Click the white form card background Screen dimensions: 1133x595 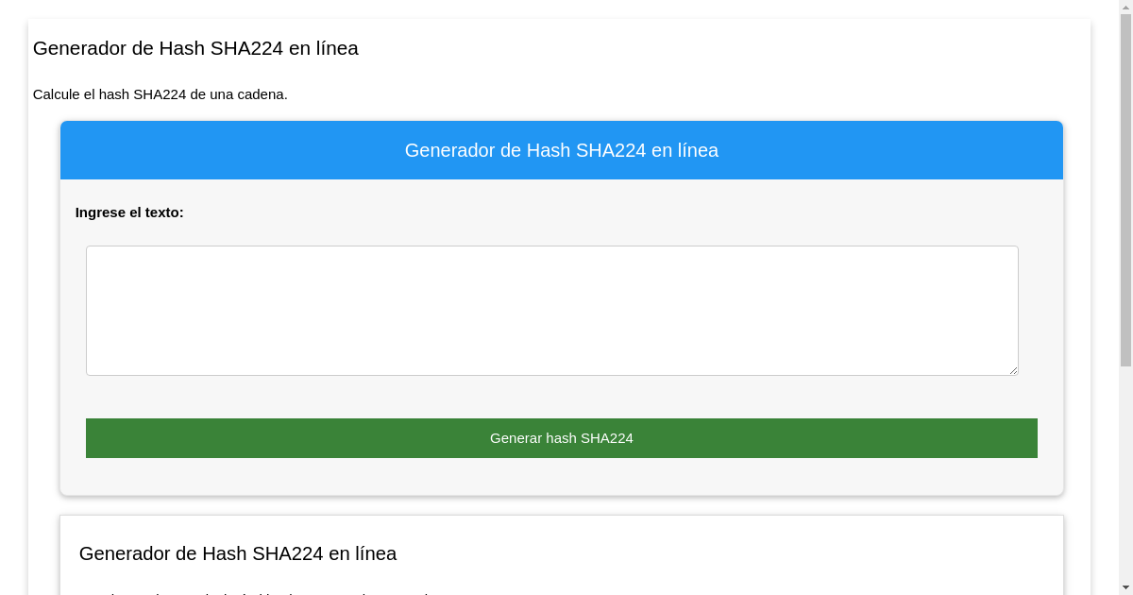[x=561, y=482]
